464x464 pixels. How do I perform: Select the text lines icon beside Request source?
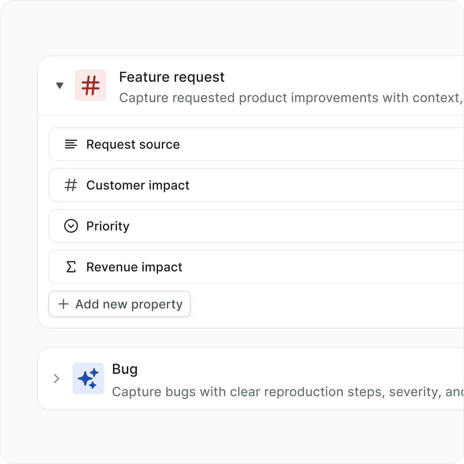pos(71,144)
